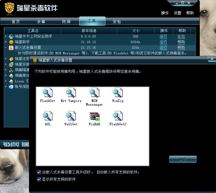
Task: Click the size 6094k cell
Action: tap(135, 42)
